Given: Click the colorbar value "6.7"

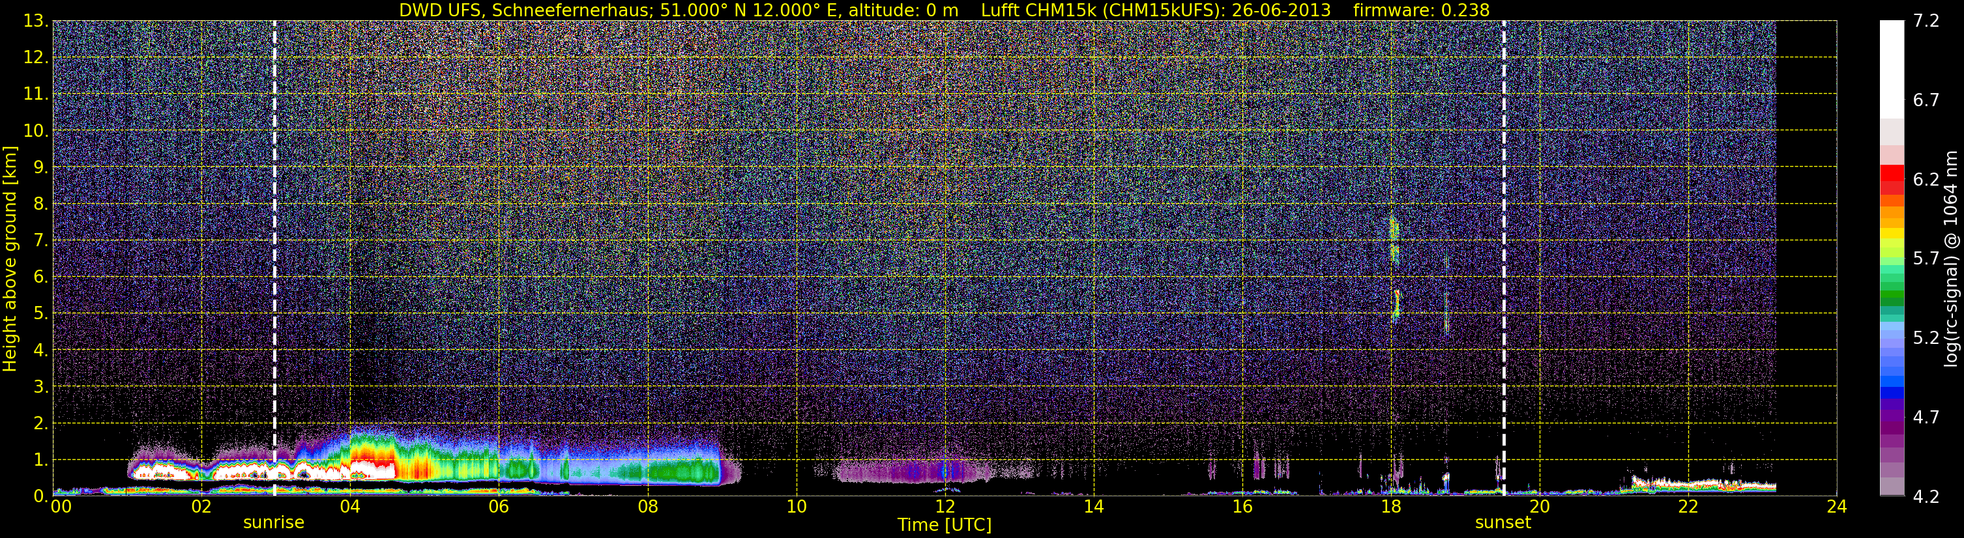Looking at the screenshot, I should click(1926, 100).
